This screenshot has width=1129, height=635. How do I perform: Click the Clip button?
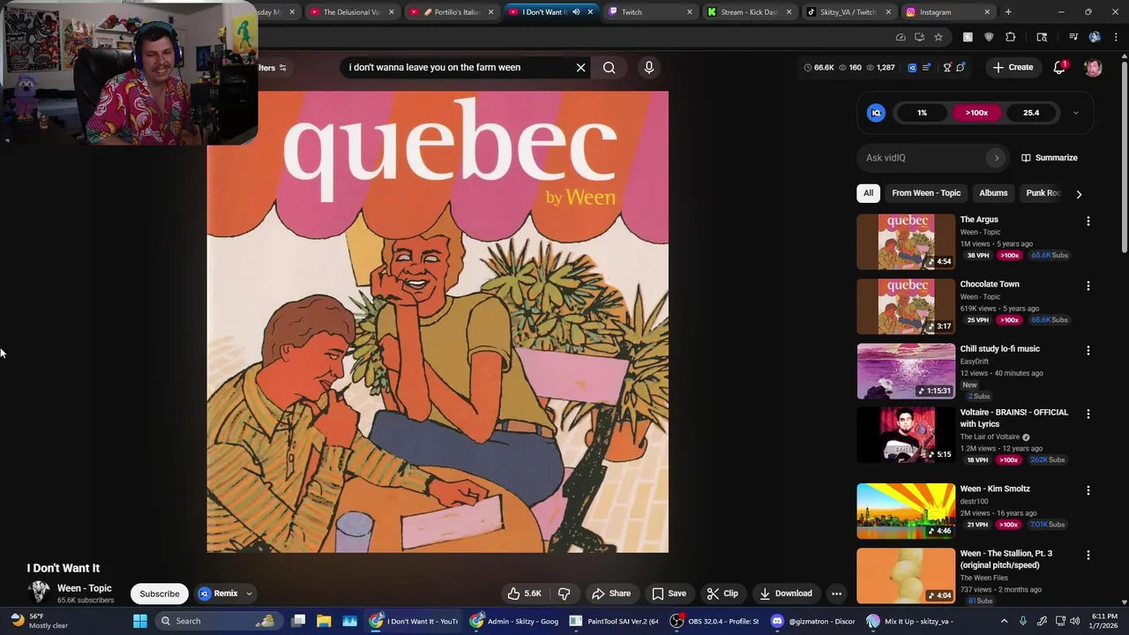(x=722, y=594)
